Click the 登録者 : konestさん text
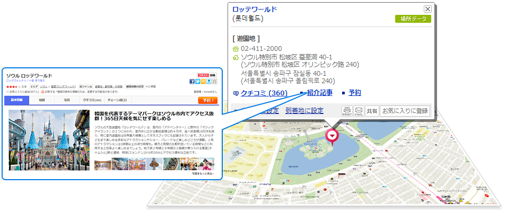 205,92
